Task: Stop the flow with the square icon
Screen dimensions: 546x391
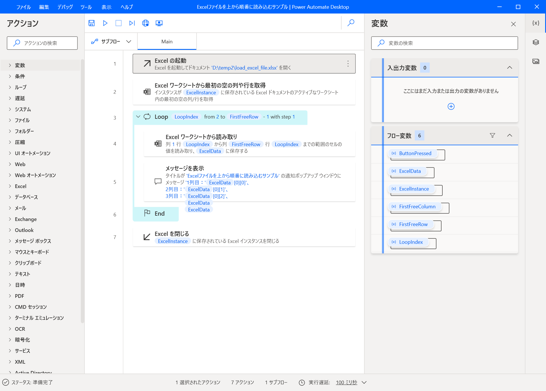Action: click(x=119, y=23)
